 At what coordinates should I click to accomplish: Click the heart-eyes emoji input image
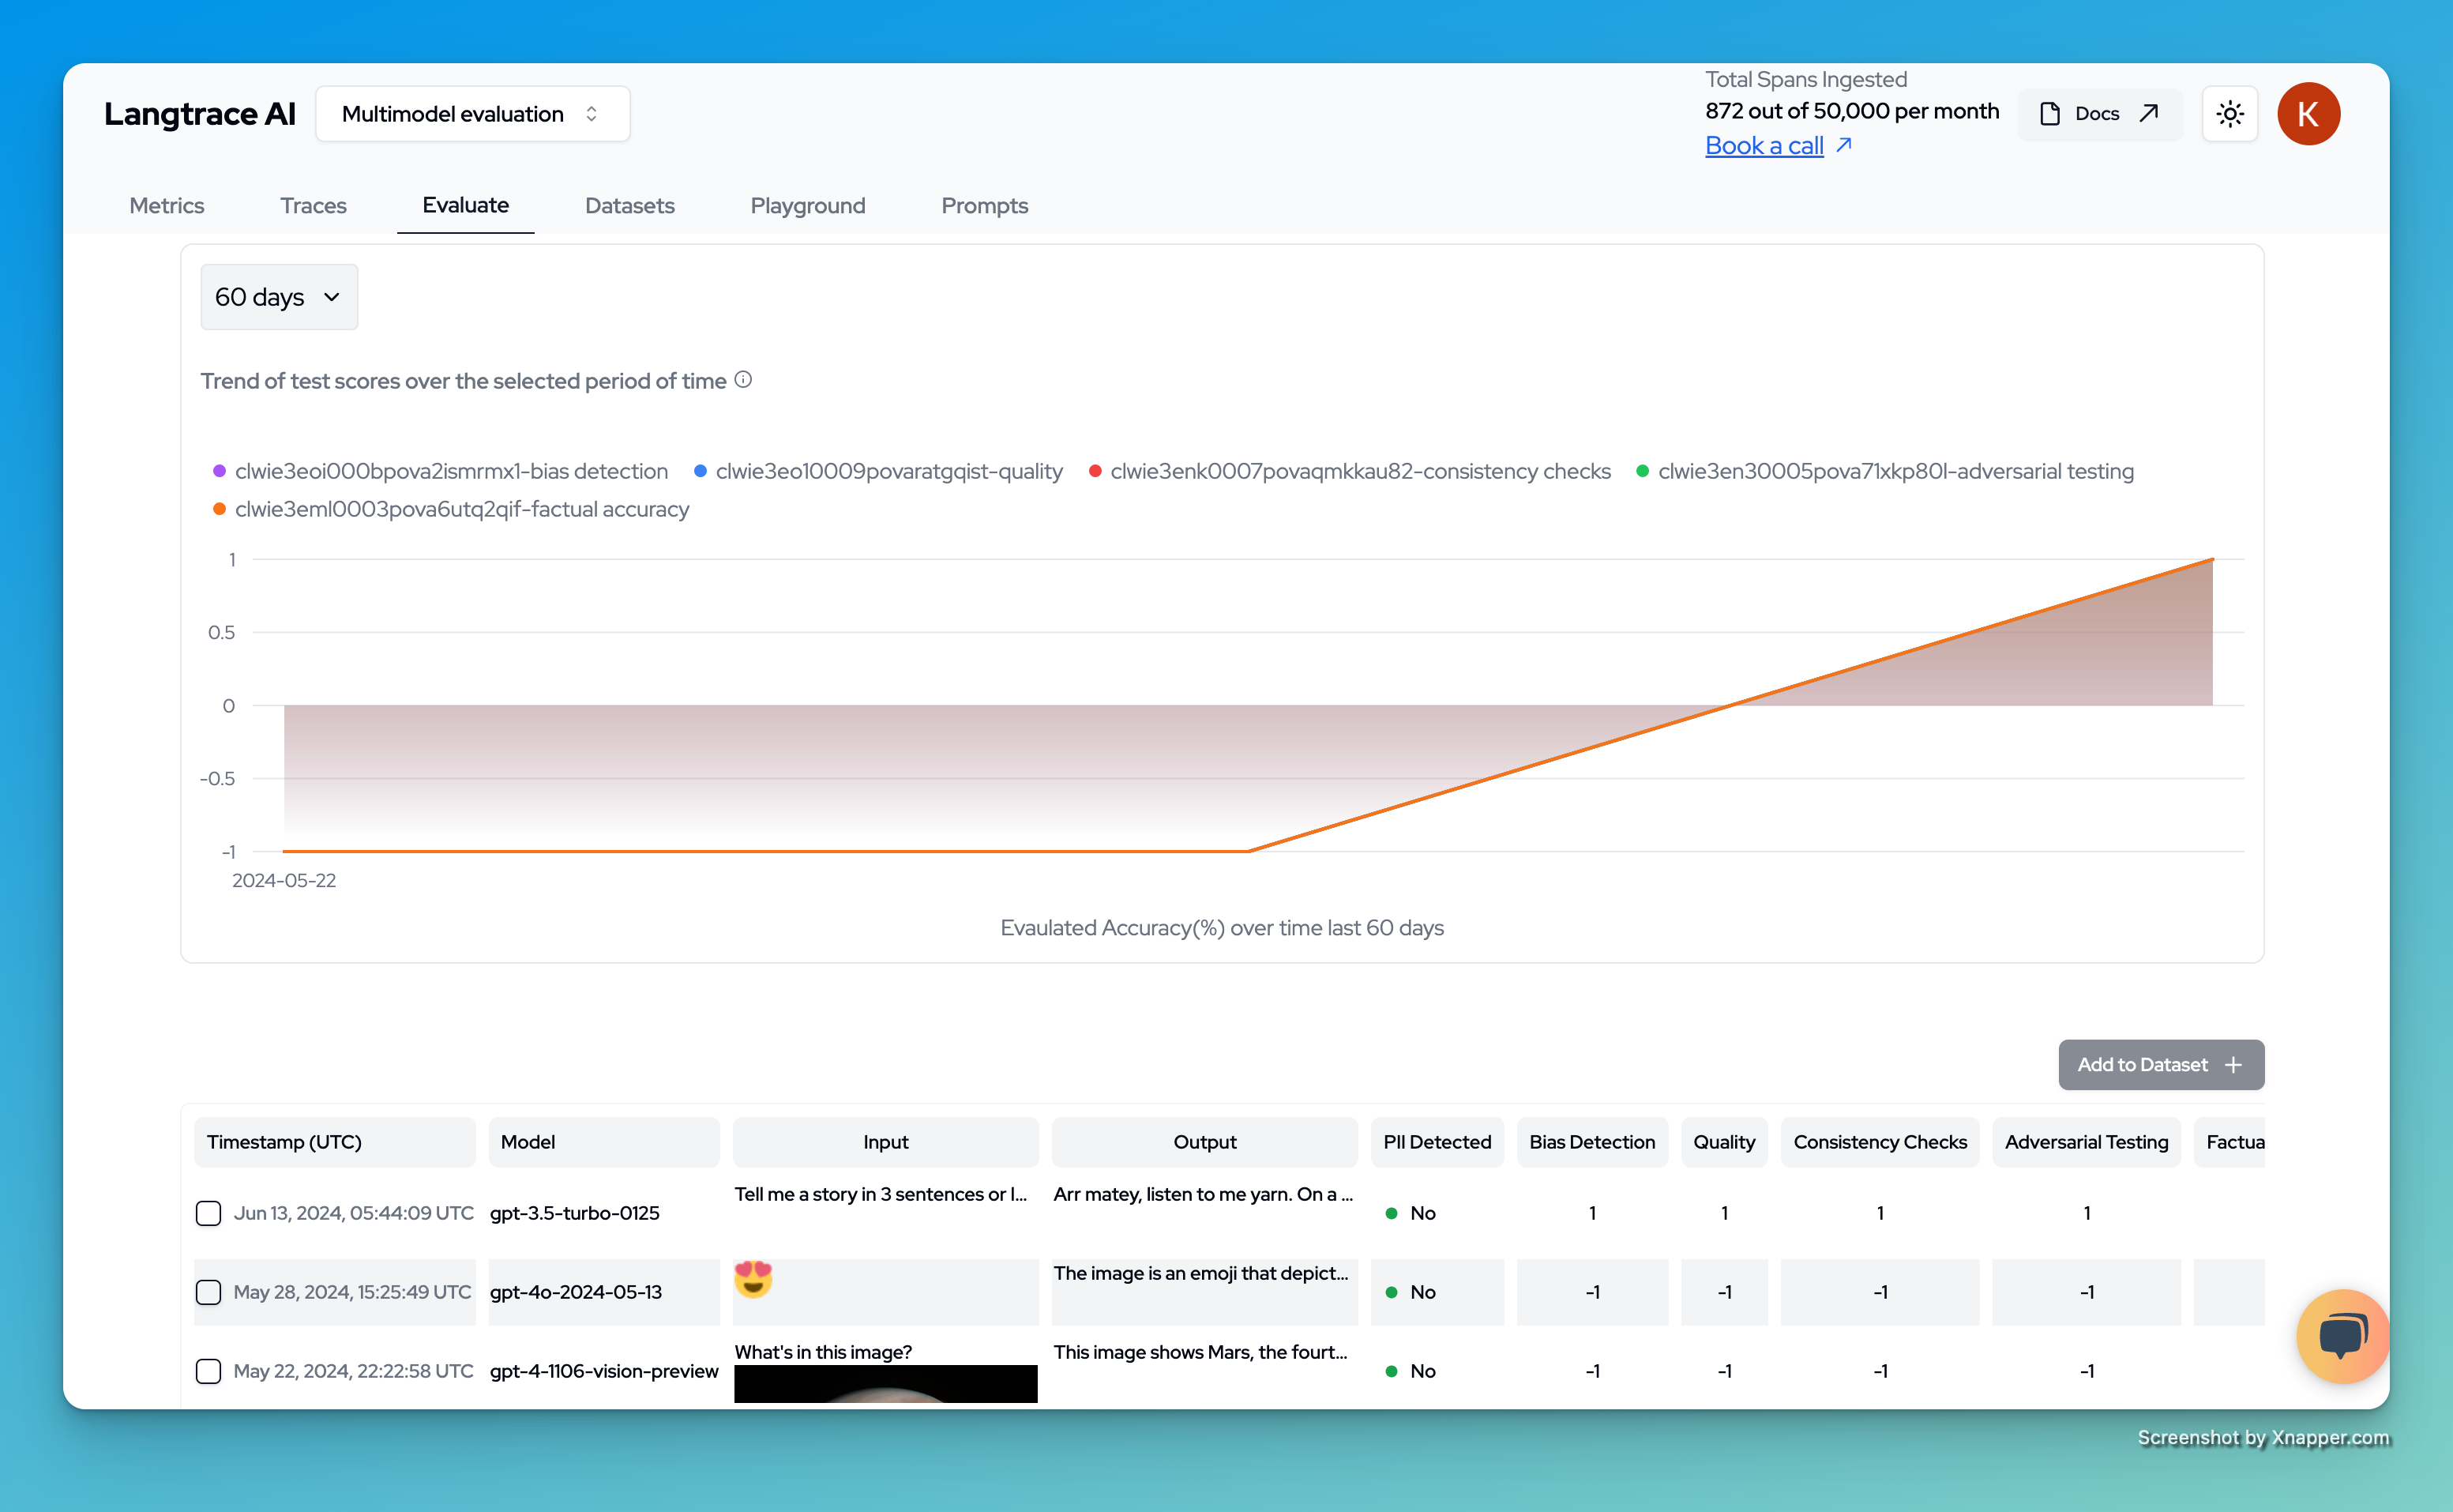pyautogui.click(x=753, y=1279)
